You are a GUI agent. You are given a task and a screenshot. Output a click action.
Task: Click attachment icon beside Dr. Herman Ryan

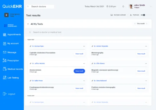[x=30, y=46]
